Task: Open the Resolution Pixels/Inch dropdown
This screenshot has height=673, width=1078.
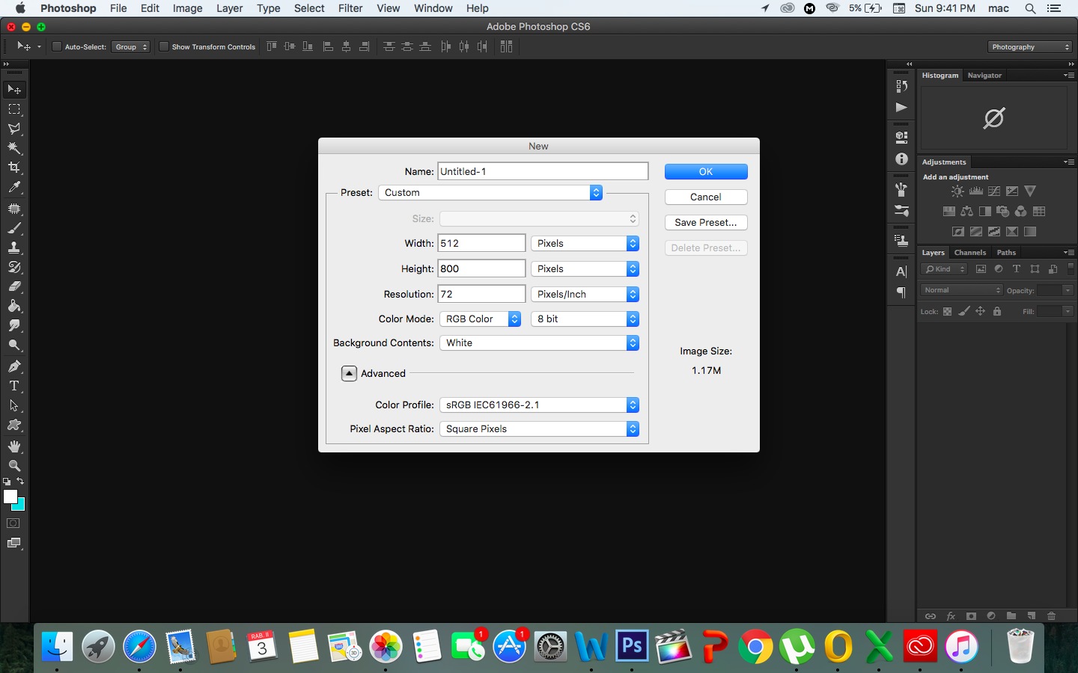Action: (585, 294)
